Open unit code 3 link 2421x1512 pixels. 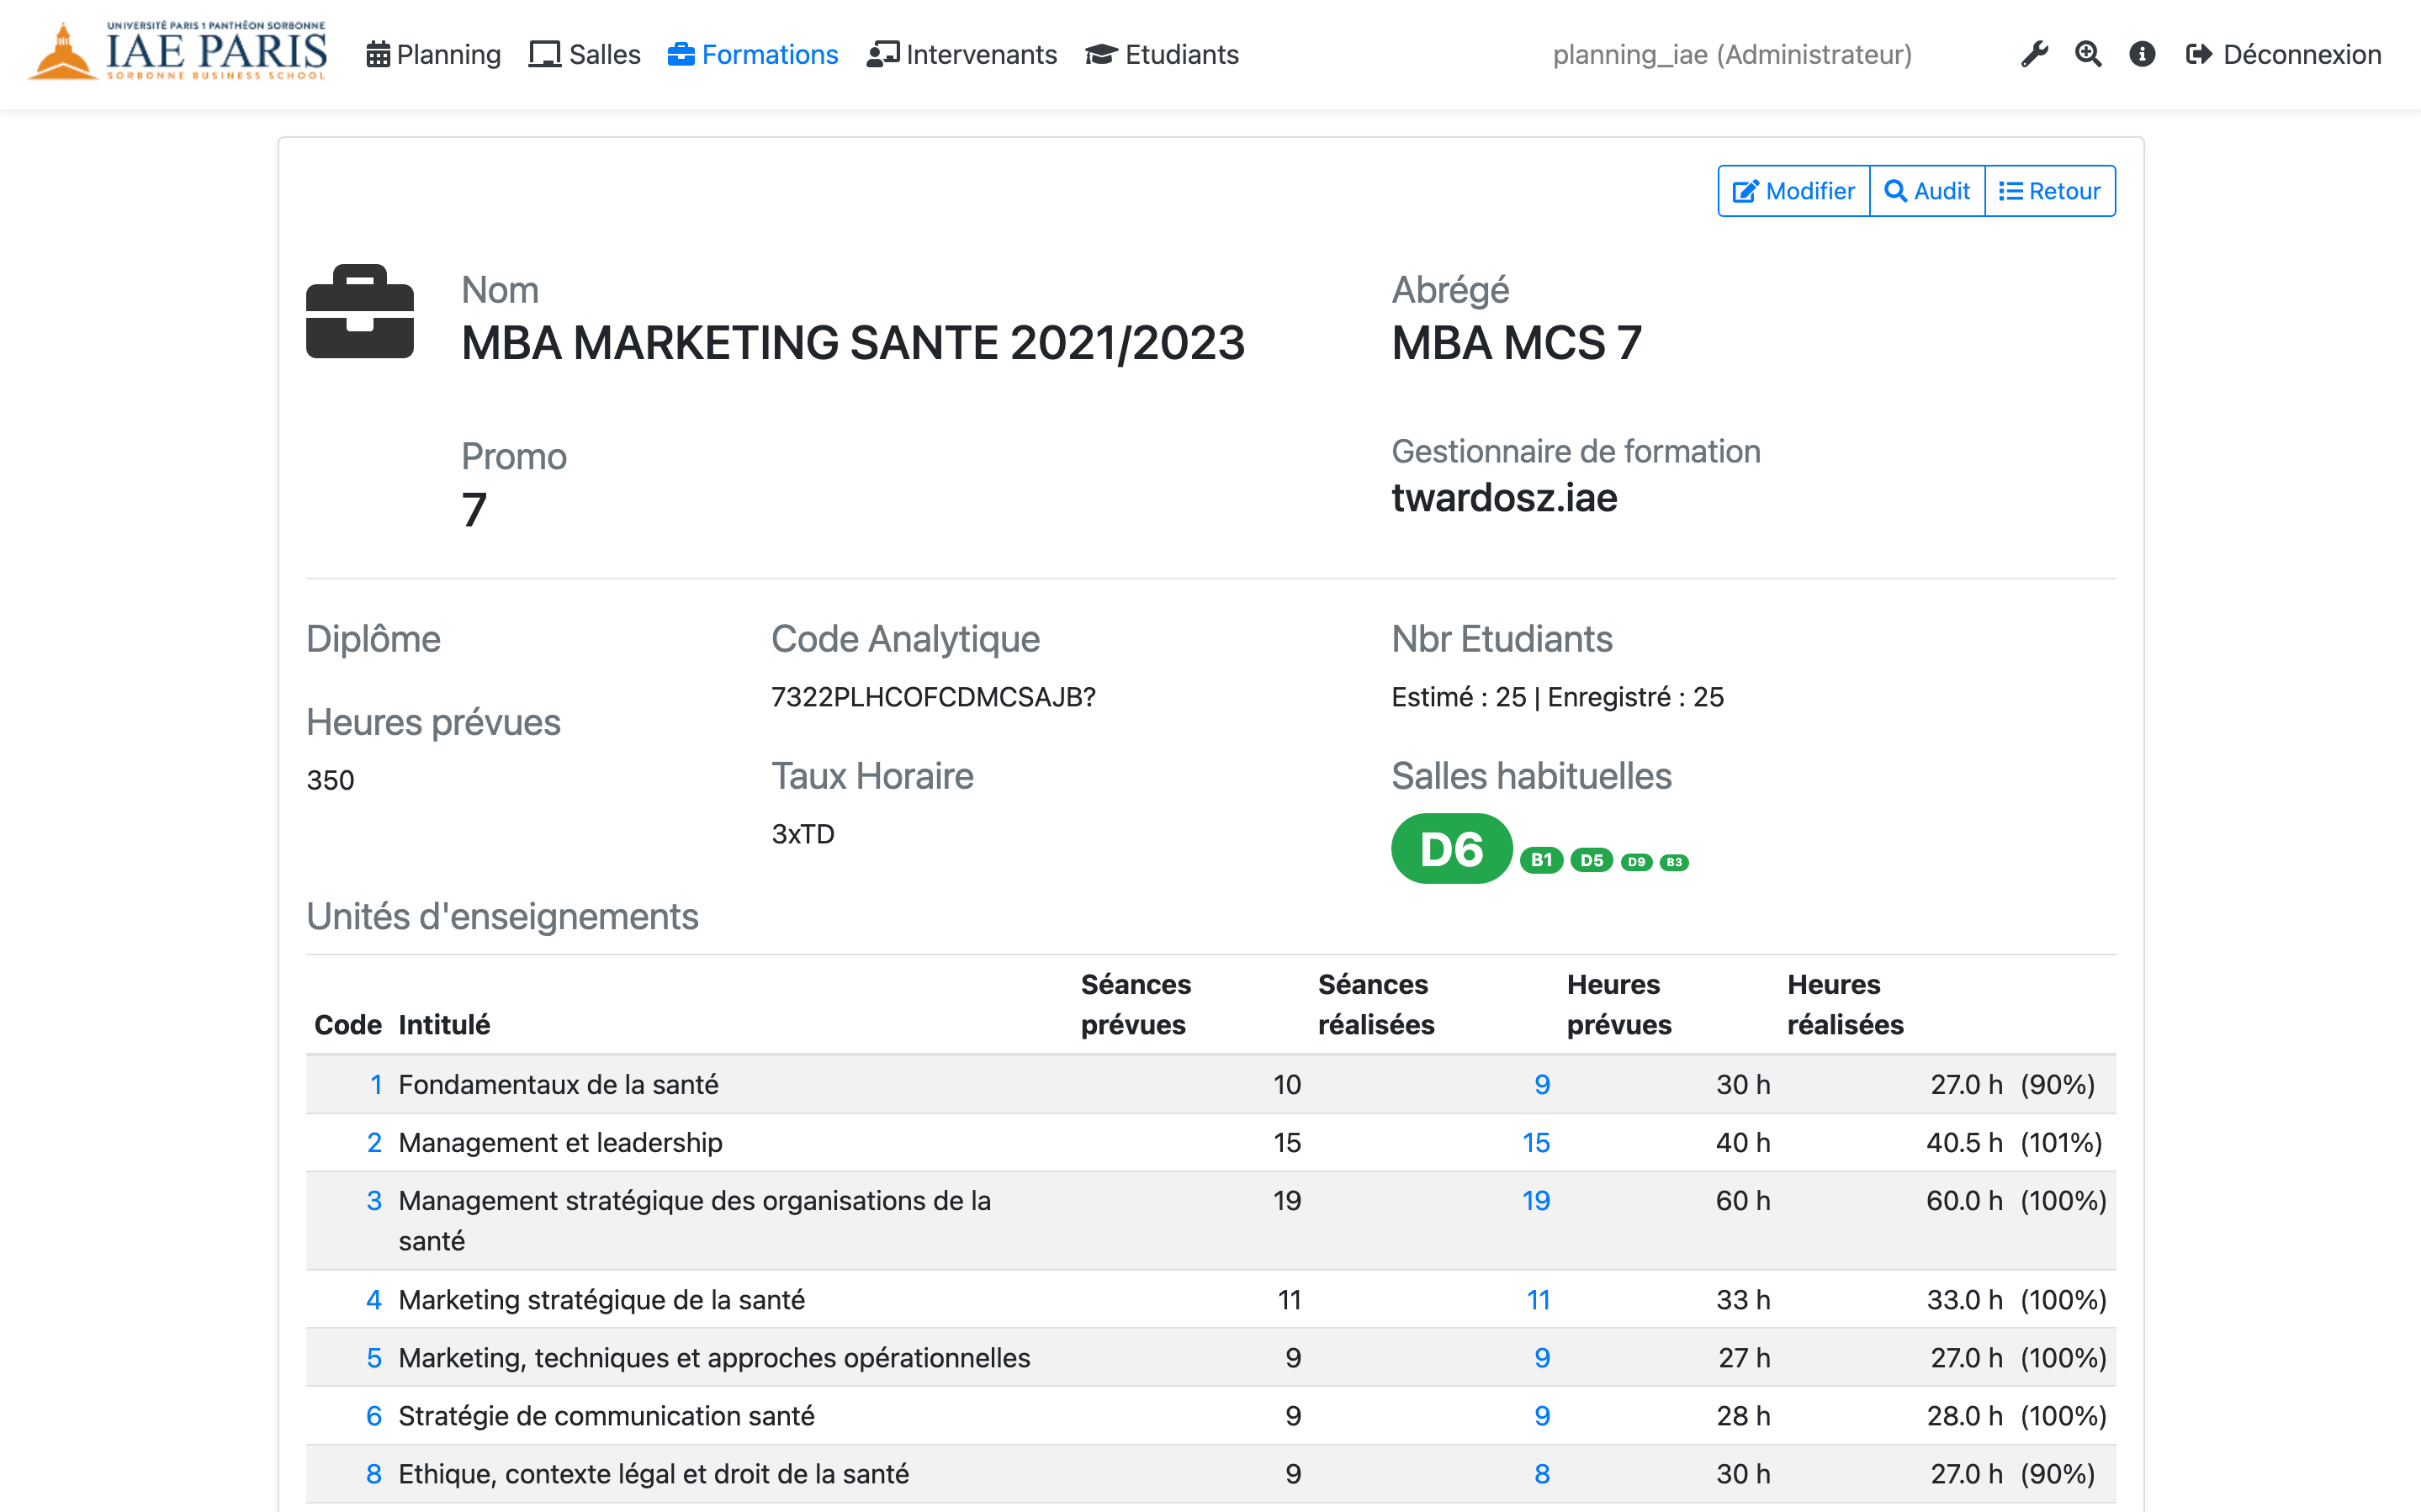pyautogui.click(x=374, y=1200)
